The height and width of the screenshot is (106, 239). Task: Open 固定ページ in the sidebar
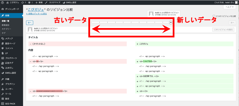(12, 43)
